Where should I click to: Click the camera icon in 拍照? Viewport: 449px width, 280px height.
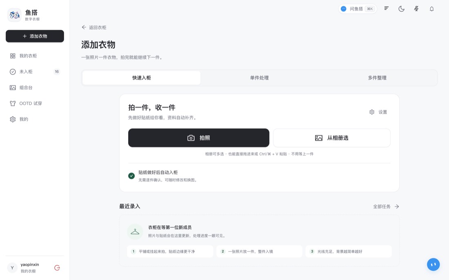191,138
